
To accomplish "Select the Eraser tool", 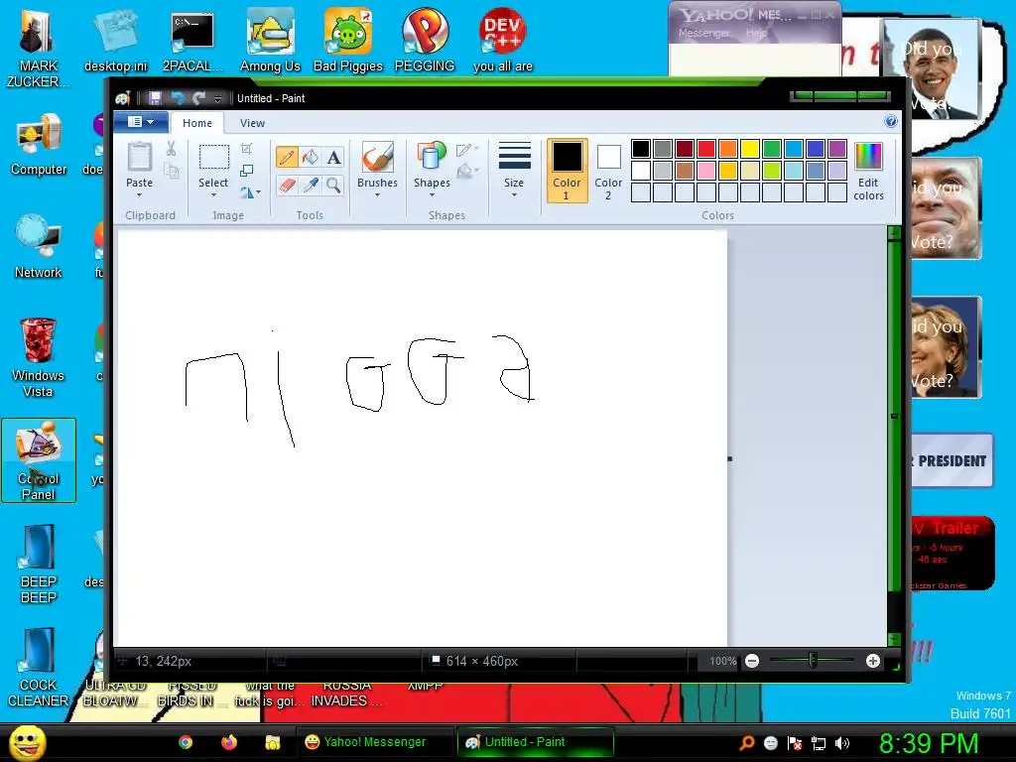I will coord(287,186).
